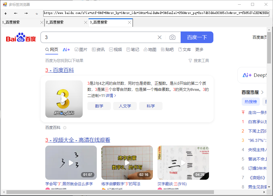Switch to 资讯 results

point(98,50)
